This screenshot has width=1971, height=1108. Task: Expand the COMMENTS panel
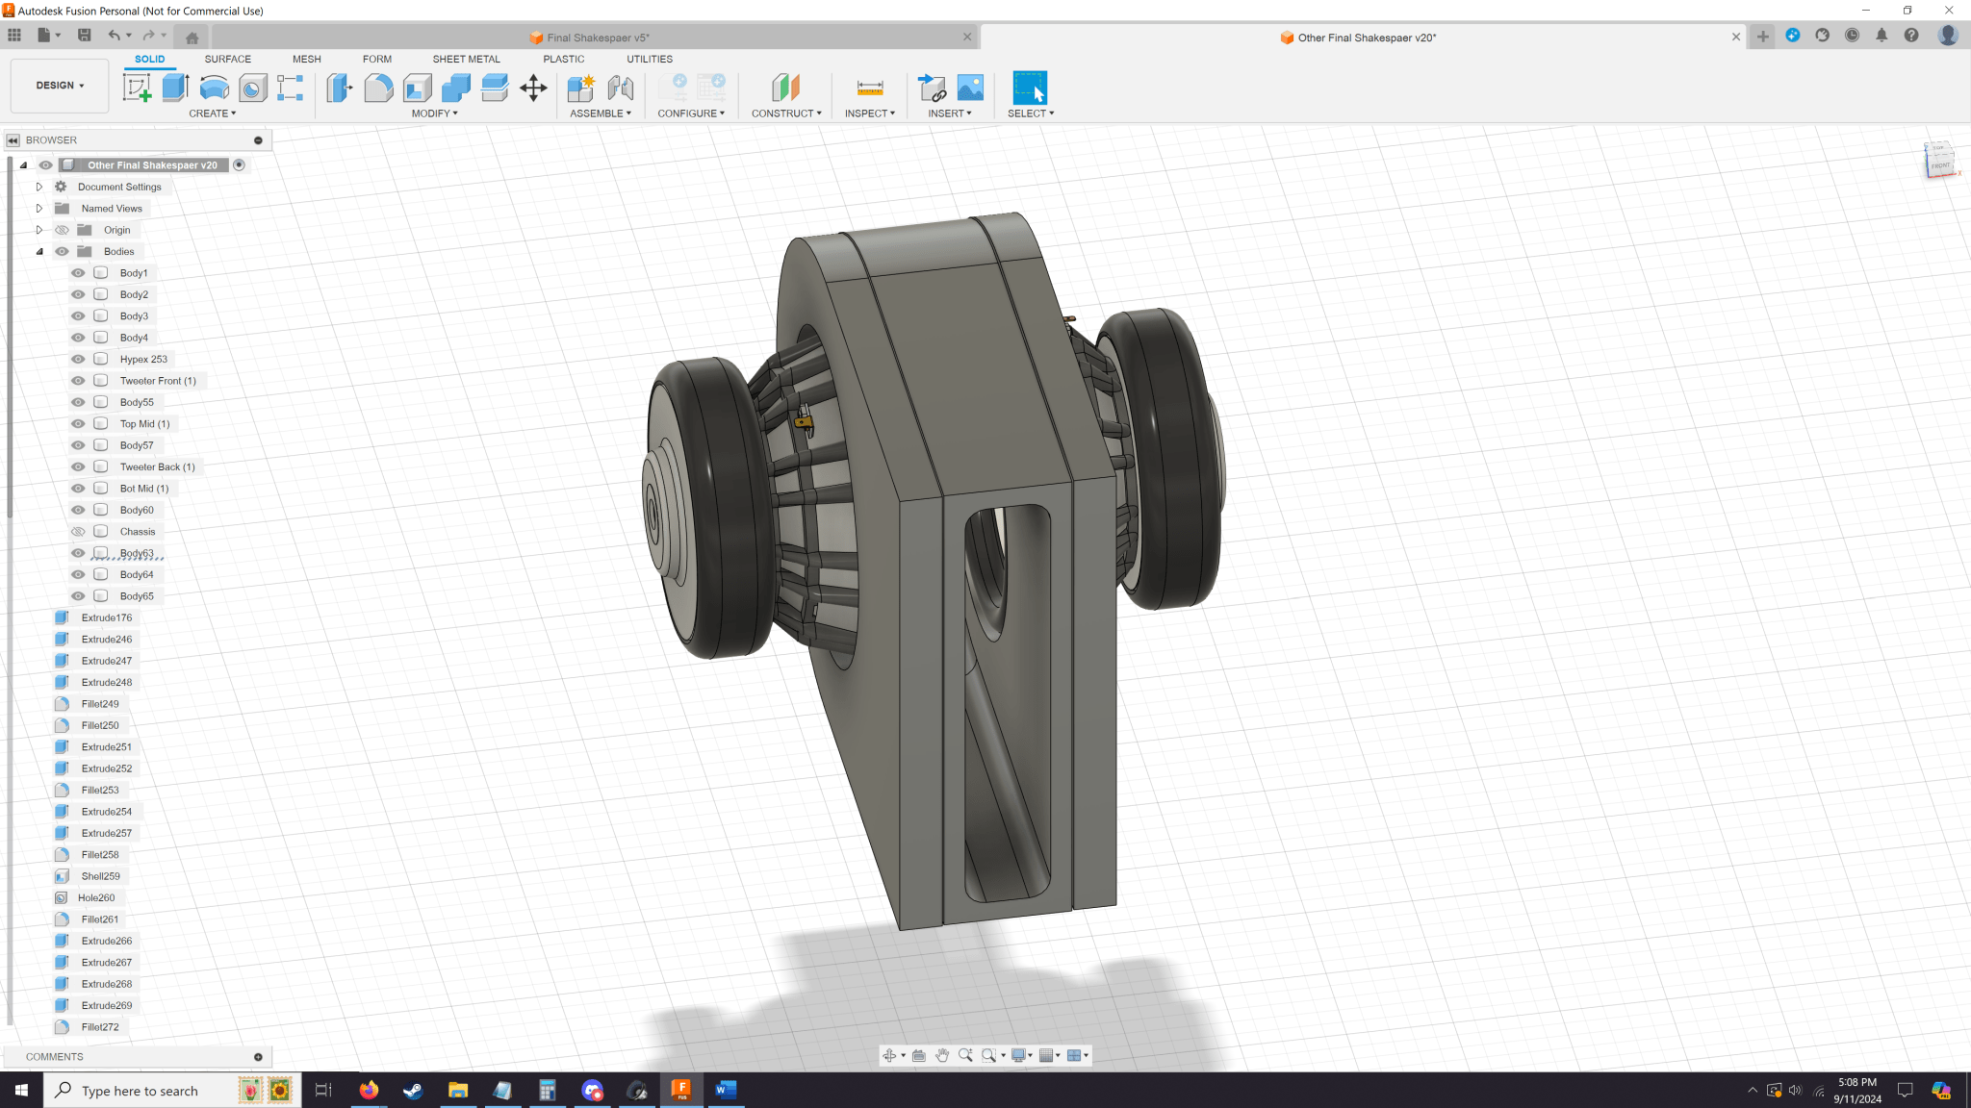pos(258,1057)
